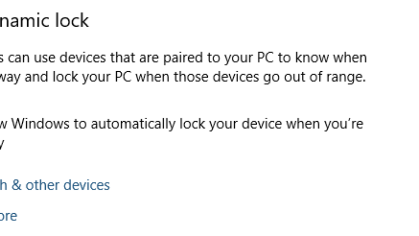Image resolution: width=419 pixels, height=236 pixels.
Task: Click the Dynamic lock section heading
Action: point(44,21)
